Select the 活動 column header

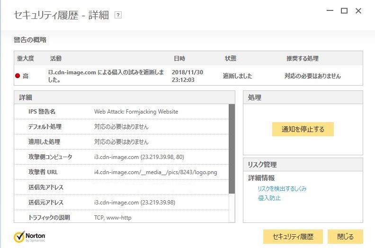56,59
